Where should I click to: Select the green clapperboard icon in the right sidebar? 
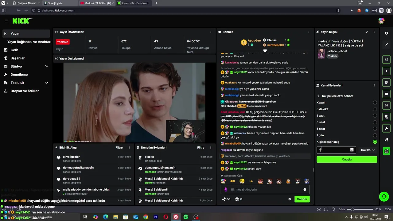tap(386, 151)
